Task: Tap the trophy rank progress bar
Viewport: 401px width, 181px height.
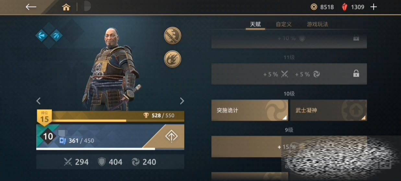Action: (111, 116)
